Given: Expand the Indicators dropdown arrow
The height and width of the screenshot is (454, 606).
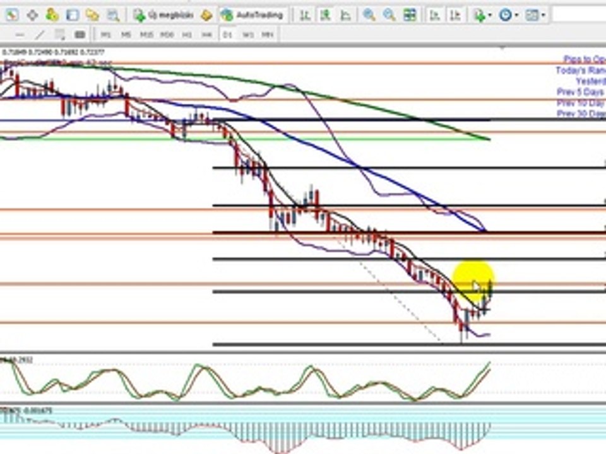Looking at the screenshot, I should [490, 15].
